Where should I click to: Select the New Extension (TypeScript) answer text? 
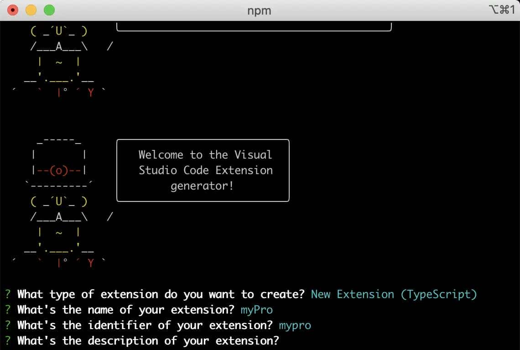pos(394,294)
